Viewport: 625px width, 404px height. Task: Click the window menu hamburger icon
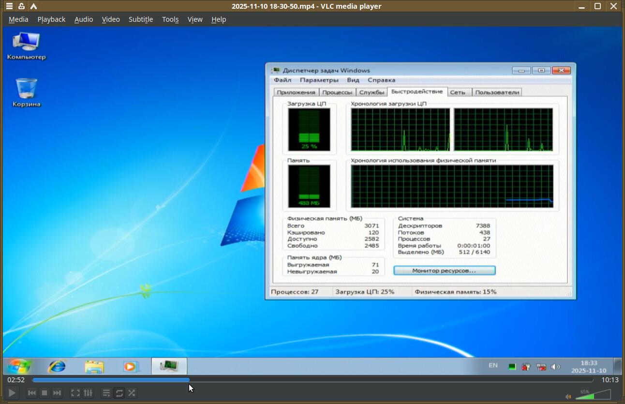click(x=9, y=6)
